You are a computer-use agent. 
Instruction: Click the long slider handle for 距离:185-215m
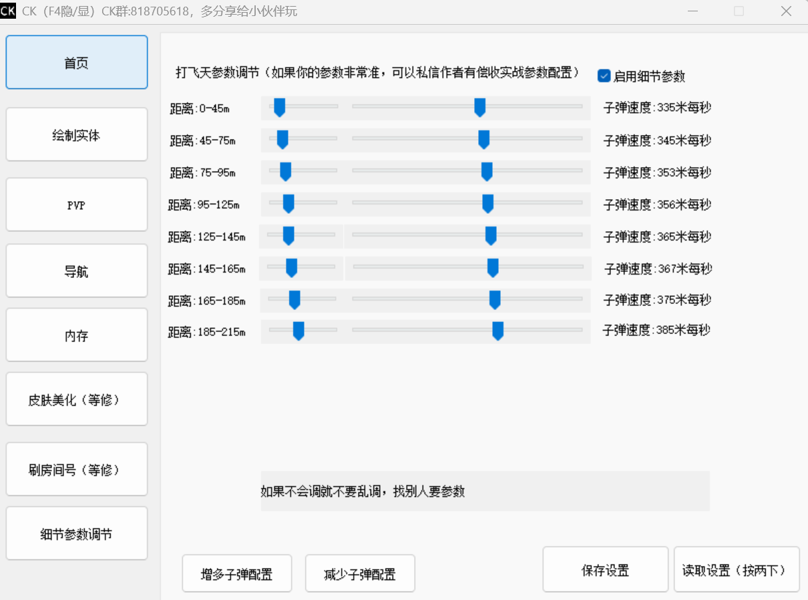tap(497, 330)
